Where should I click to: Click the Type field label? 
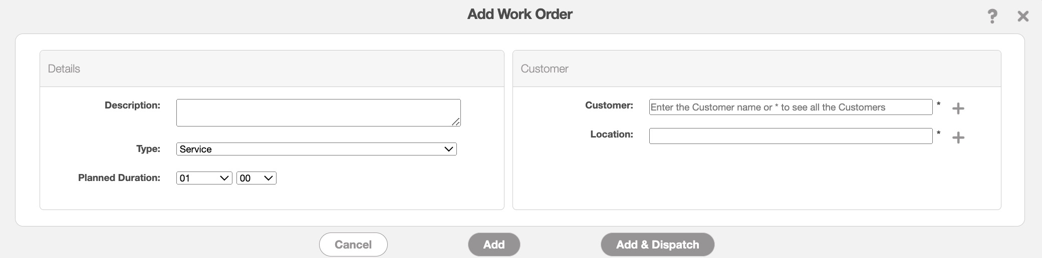(x=148, y=149)
